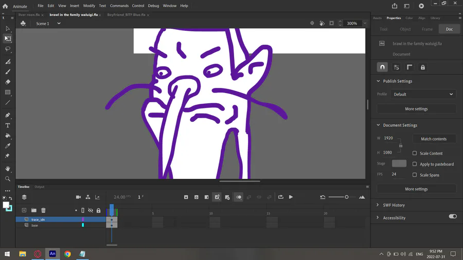This screenshot has width=463, height=260.
Task: Click the Test Movie play button
Action: 421,6
